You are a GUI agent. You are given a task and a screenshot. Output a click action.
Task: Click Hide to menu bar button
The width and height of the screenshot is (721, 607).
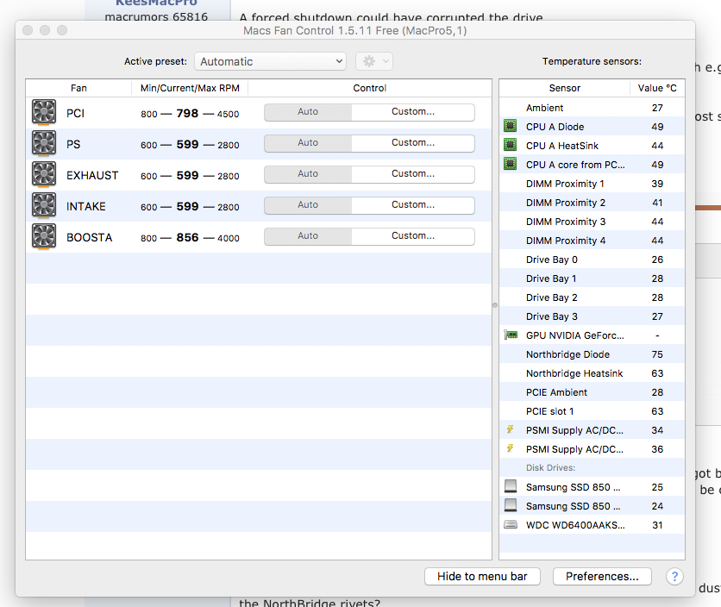tap(482, 576)
